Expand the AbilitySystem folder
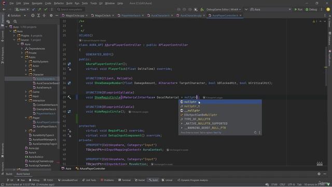 (26, 62)
